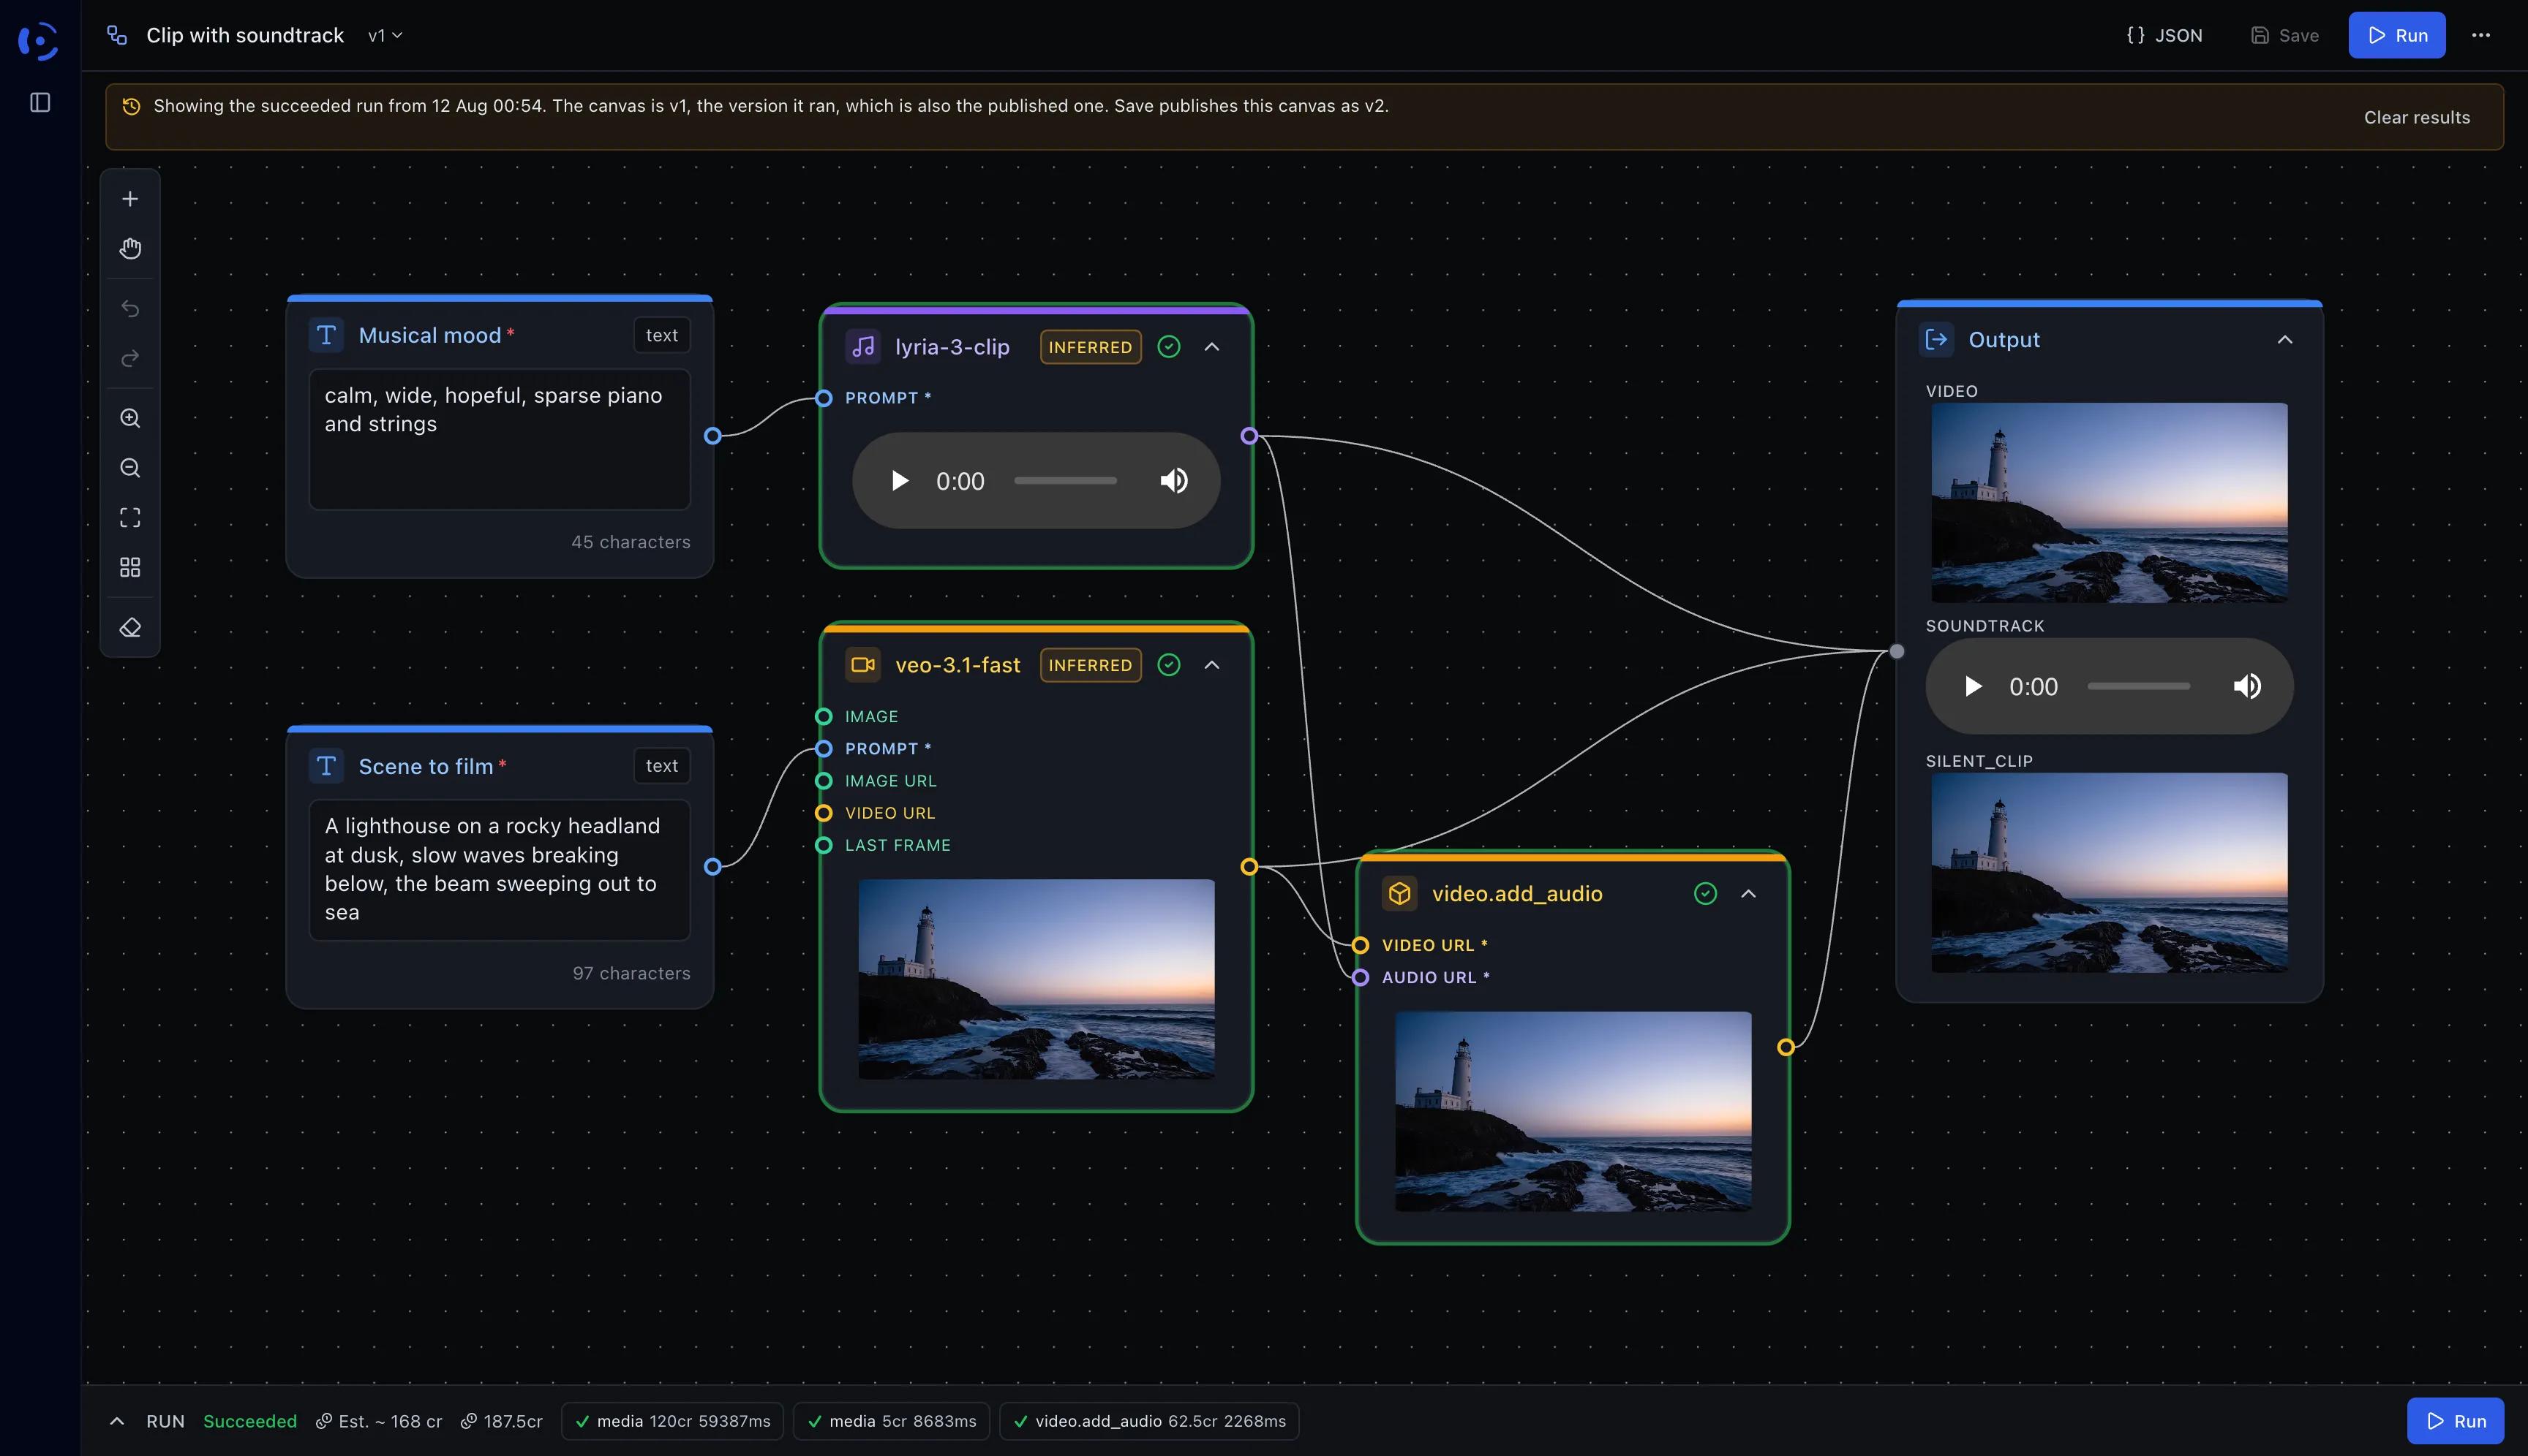Open the video.add_audio 62.5cr step
Image resolution: width=2528 pixels, height=1456 pixels.
(1149, 1421)
